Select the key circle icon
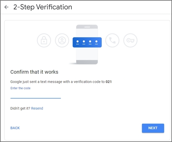 point(130,40)
